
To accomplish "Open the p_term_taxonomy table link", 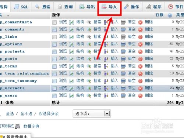I will 18,81.
